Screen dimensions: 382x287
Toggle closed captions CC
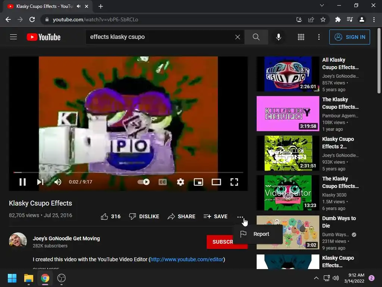(163, 182)
